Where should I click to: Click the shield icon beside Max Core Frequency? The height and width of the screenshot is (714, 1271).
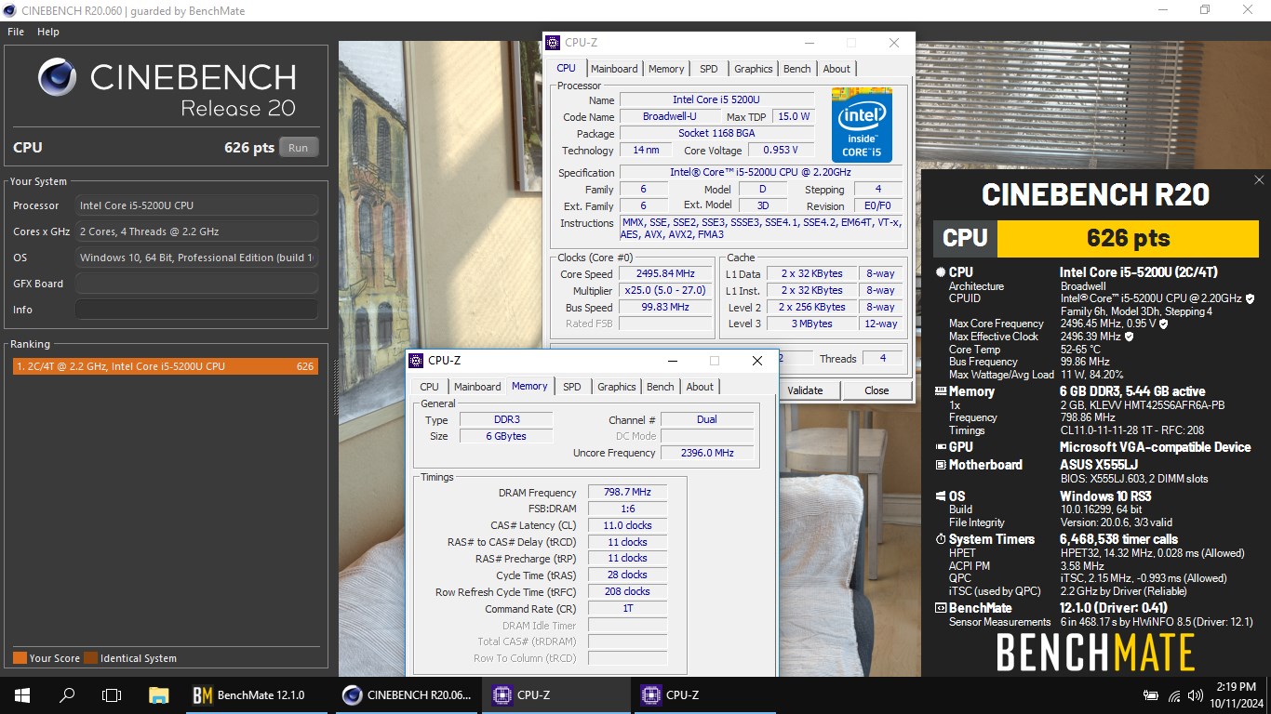pyautogui.click(x=1163, y=324)
